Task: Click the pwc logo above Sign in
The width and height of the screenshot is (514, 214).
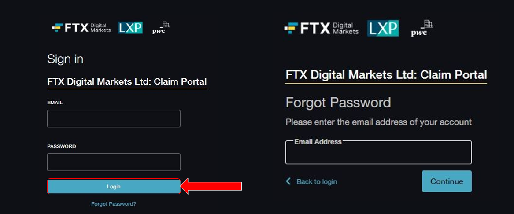Action: (x=161, y=28)
